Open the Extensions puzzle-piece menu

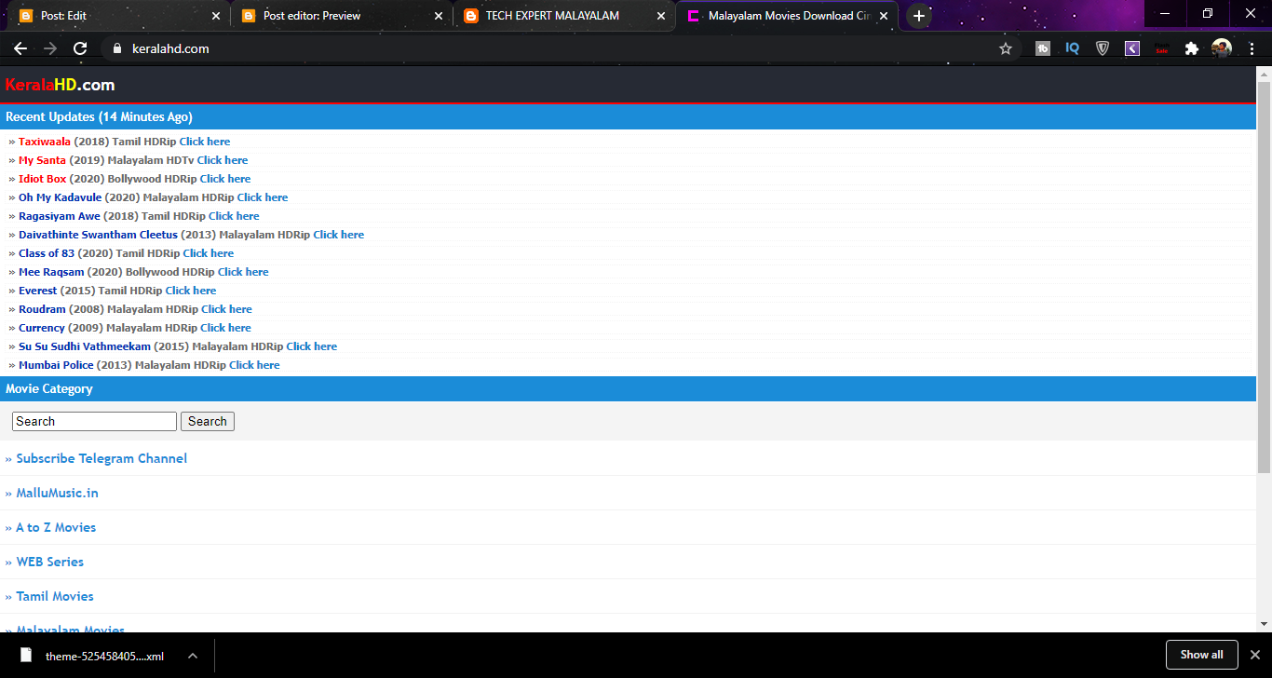1192,48
